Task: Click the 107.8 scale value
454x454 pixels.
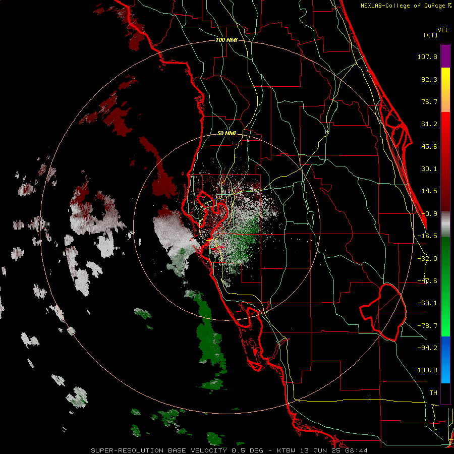Action: coord(427,56)
